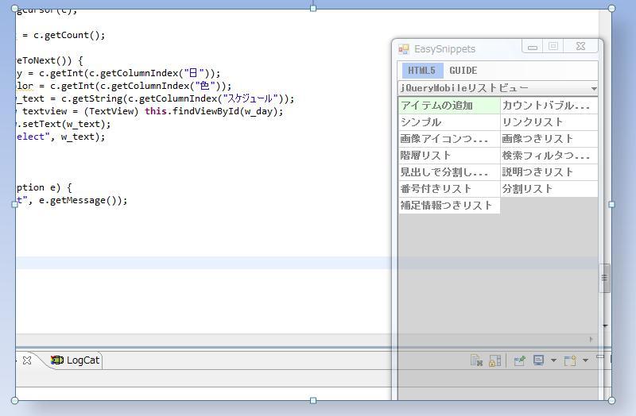Select the 階層リスト snippet
This screenshot has width=636, height=416.
[449, 156]
